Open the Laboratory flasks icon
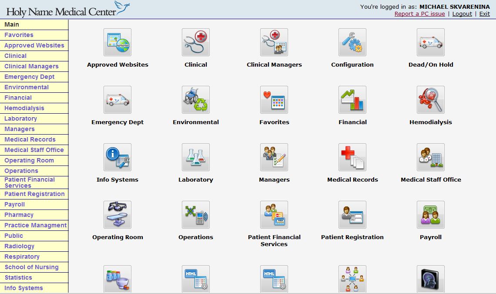 click(x=196, y=157)
